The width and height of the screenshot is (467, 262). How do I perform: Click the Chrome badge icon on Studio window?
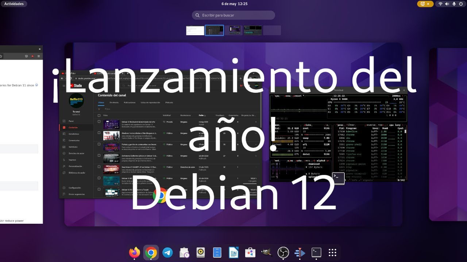tap(160, 195)
